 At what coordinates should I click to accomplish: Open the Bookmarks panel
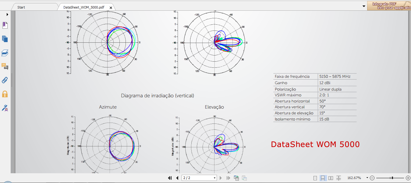tap(5, 25)
